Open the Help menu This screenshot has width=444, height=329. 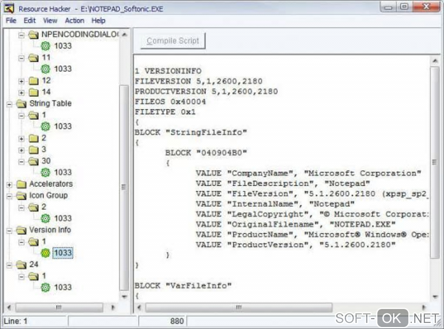pos(98,20)
